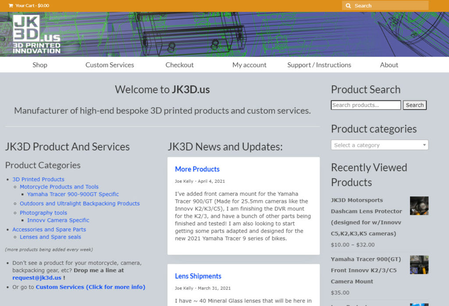
Task: Open Yamaha Tracer 900-900GT Specific link
Action: 73,194
